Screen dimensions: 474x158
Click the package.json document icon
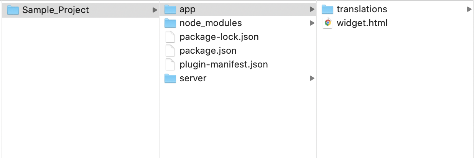pyautogui.click(x=170, y=51)
